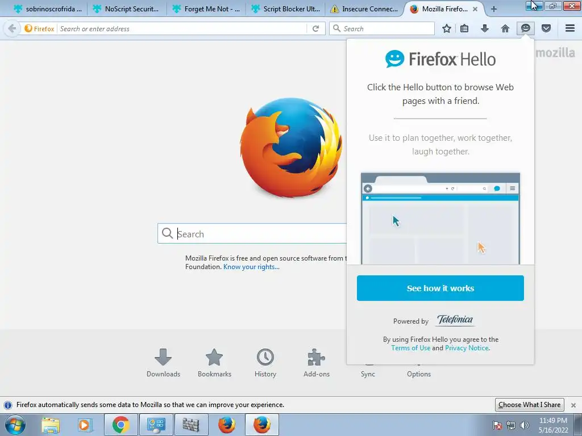Open the Pocket icon in toolbar
The height and width of the screenshot is (436, 582).
click(x=546, y=28)
